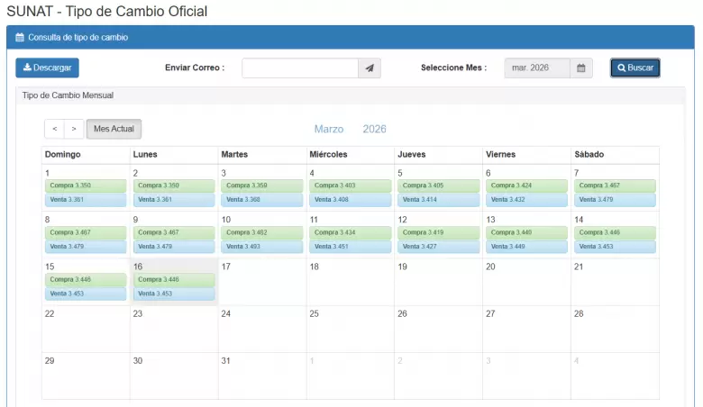The height and width of the screenshot is (407, 703).
Task: Click the mar. 2026 month selection field
Action: pyautogui.click(x=537, y=68)
